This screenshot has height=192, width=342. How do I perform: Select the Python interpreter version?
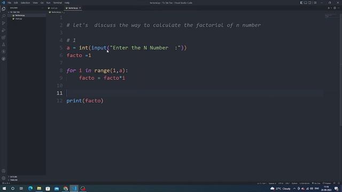pyautogui.click(x=305, y=183)
